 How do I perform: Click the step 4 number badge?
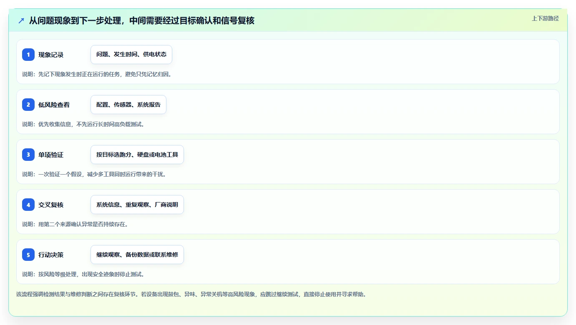pyautogui.click(x=28, y=205)
